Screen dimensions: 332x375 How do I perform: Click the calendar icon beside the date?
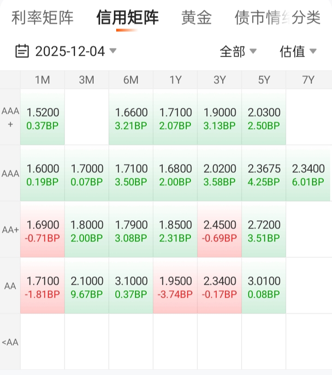point(22,51)
